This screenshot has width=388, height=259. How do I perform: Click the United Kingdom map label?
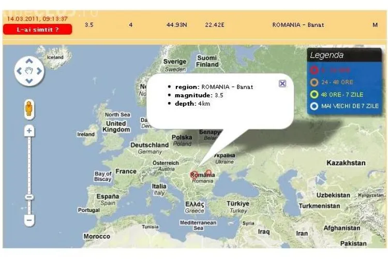[116, 126]
